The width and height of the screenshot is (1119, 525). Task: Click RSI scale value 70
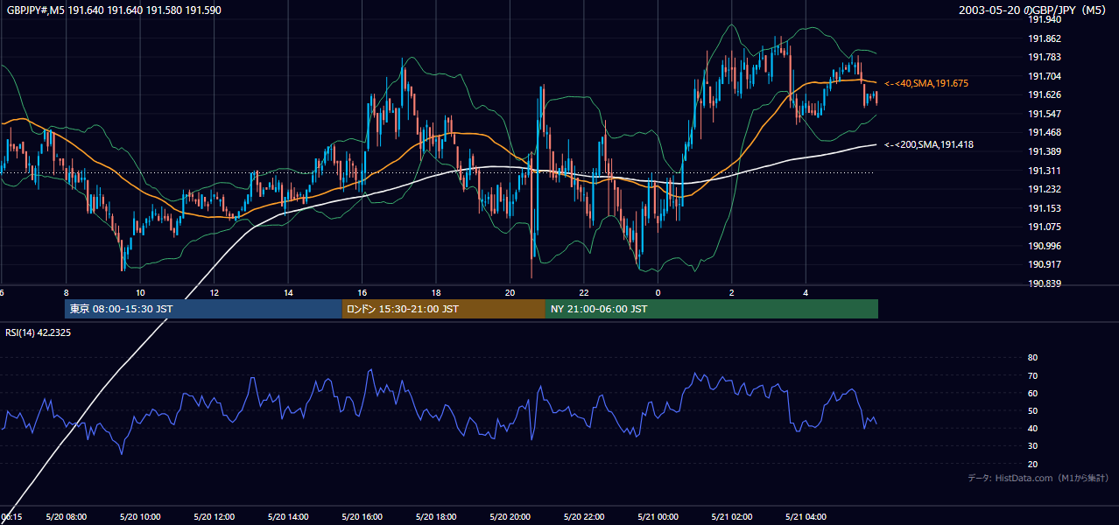pyautogui.click(x=1032, y=375)
